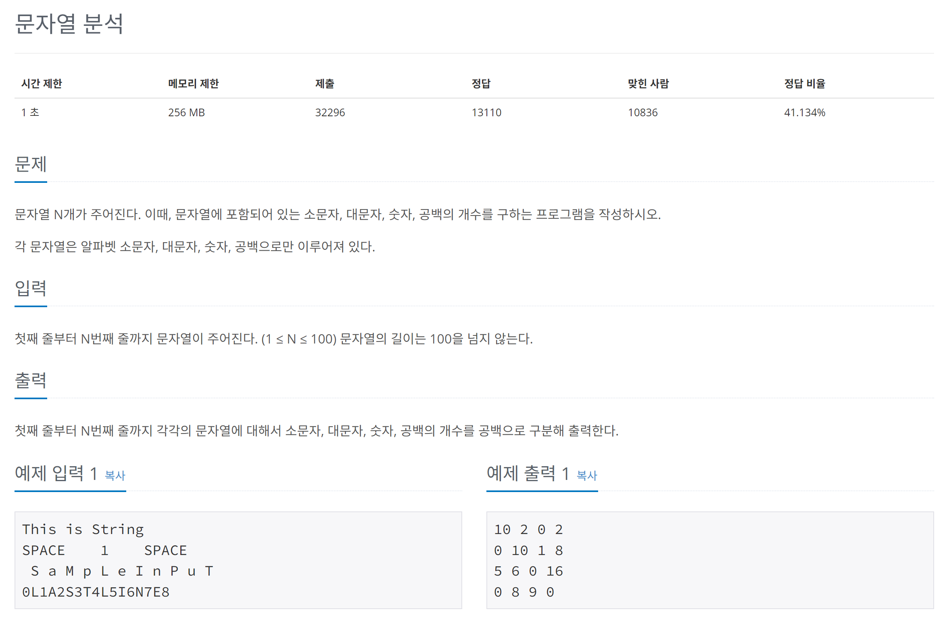This screenshot has width=947, height=620.
Task: Click the 예제 출력 1 heading
Action: tap(528, 473)
